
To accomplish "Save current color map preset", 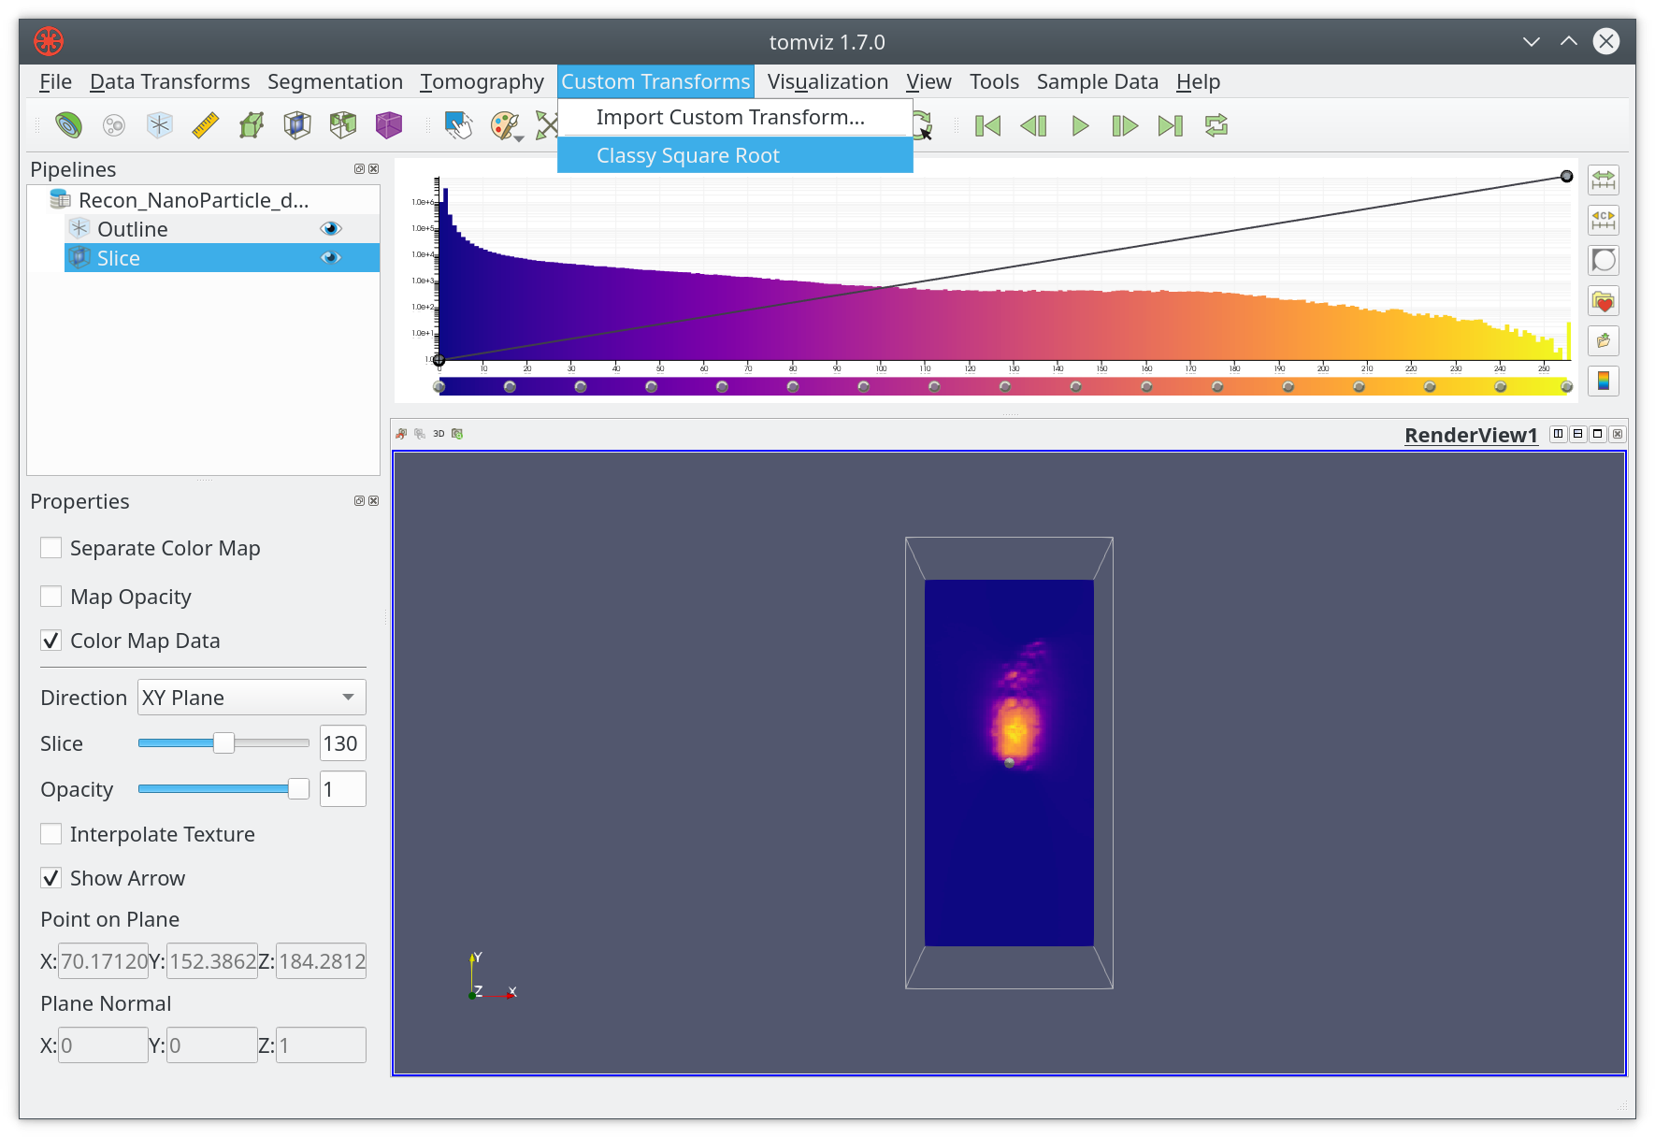I will pos(1604,340).
